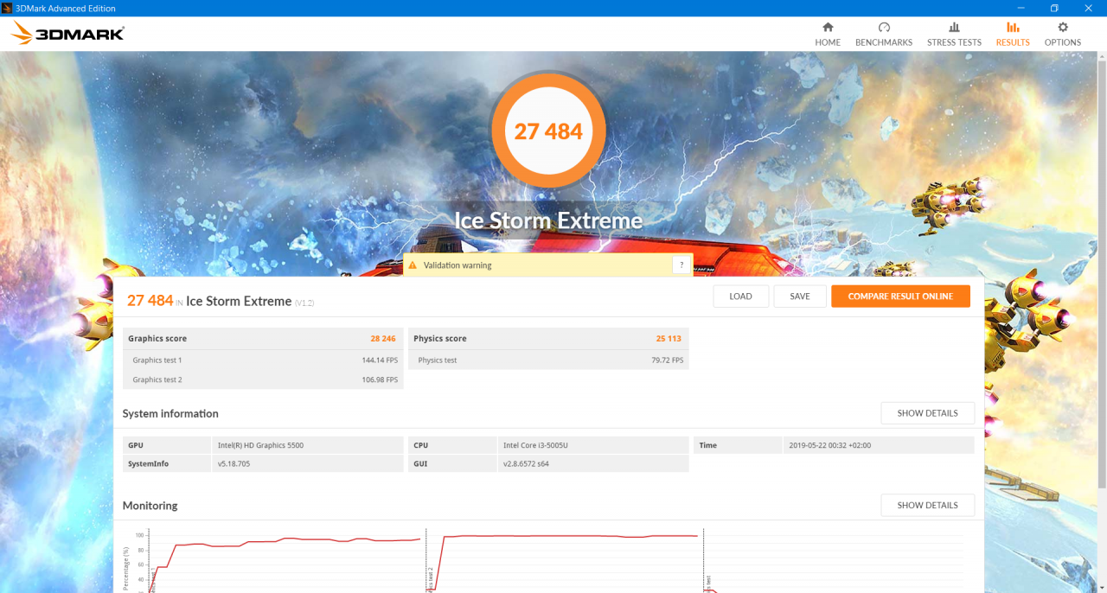Restore down the 3DMark window
Image resolution: width=1107 pixels, height=593 pixels.
[x=1054, y=8]
